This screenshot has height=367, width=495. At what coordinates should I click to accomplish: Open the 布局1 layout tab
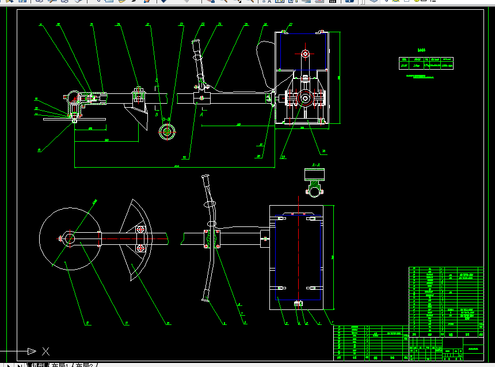(x=60, y=365)
